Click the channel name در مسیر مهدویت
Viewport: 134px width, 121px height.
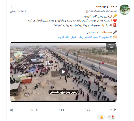(107, 6)
